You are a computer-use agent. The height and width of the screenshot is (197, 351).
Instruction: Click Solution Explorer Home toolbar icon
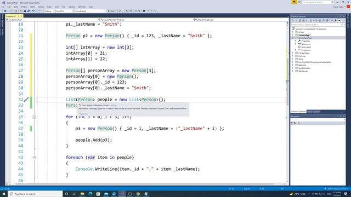coord(300,21)
